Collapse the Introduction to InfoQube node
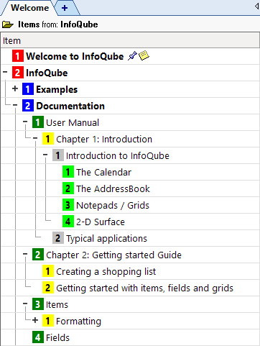The height and width of the screenshot is (346, 260). [45, 155]
